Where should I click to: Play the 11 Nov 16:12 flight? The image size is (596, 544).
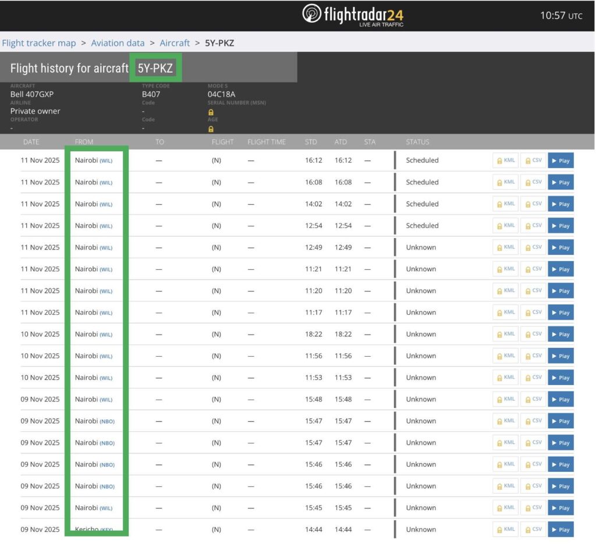[x=560, y=161]
